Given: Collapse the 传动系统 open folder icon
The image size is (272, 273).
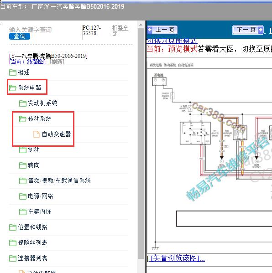Looking at the screenshot, I should (x=23, y=119).
